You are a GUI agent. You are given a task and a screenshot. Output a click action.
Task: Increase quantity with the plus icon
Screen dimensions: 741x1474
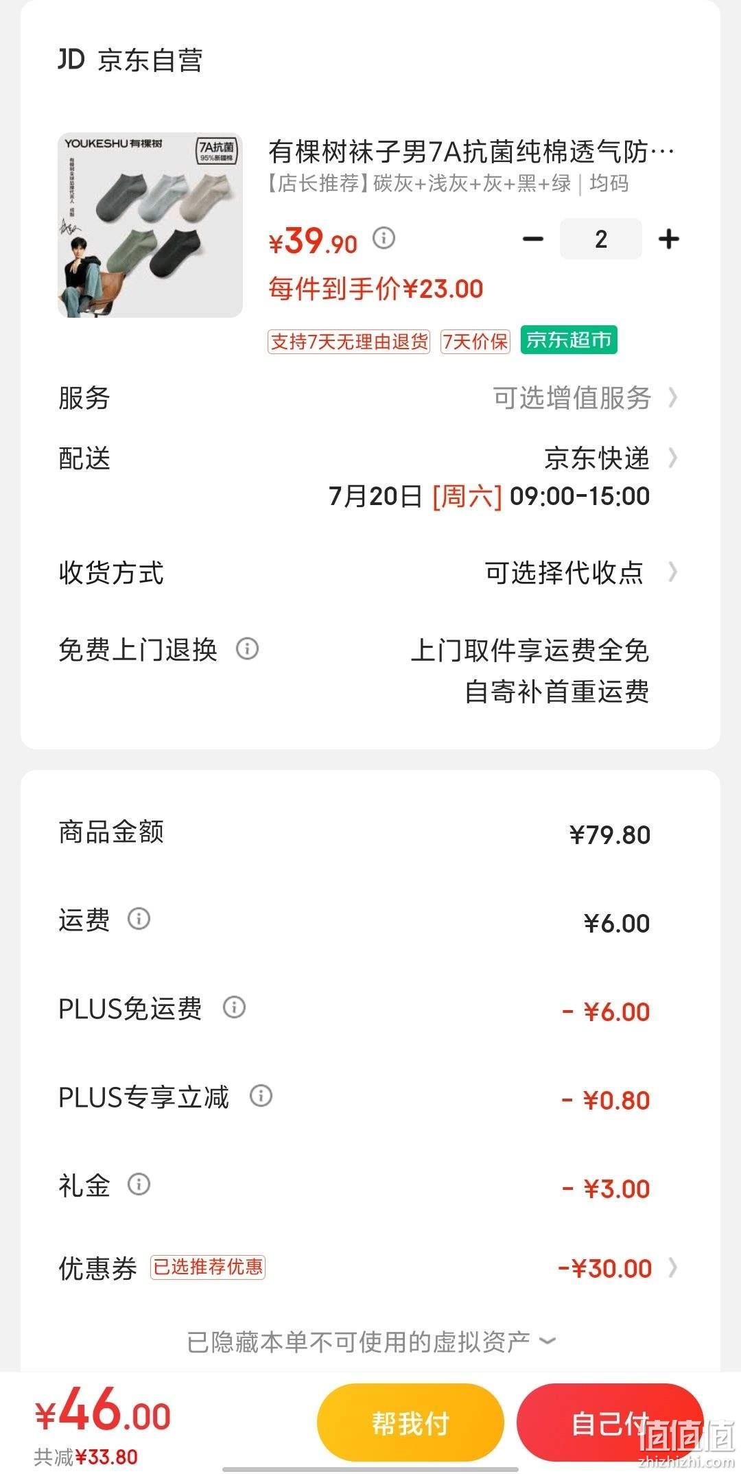(668, 239)
